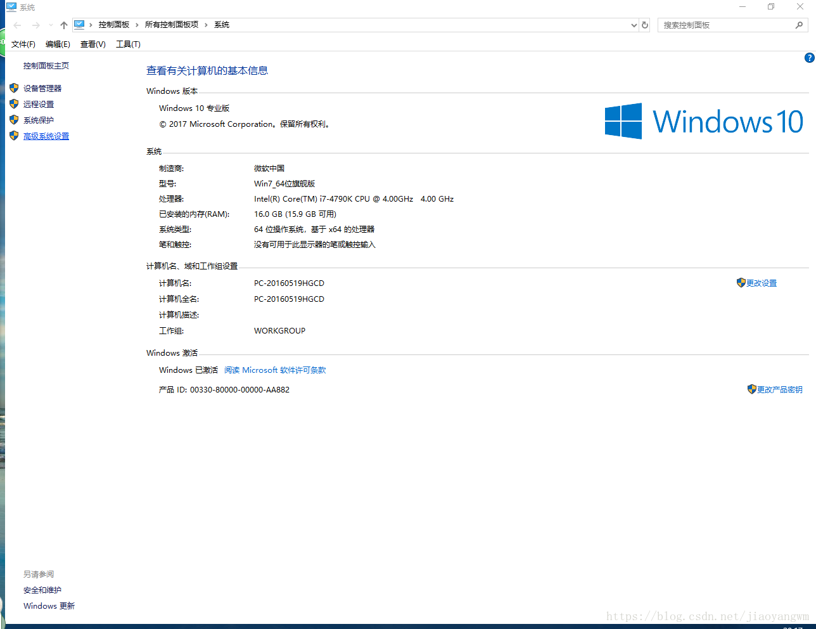
Task: Click 更改设置 link
Action: click(762, 283)
